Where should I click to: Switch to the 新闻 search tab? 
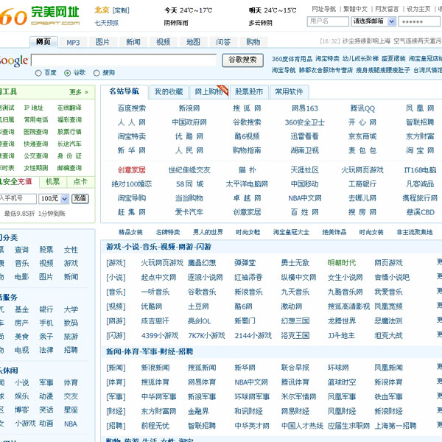point(133,42)
